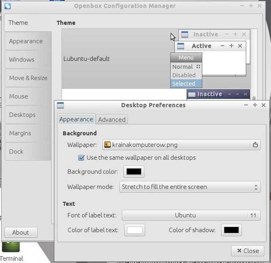
Task: Click the Close button in Desktop Preferences
Action: pos(247,251)
